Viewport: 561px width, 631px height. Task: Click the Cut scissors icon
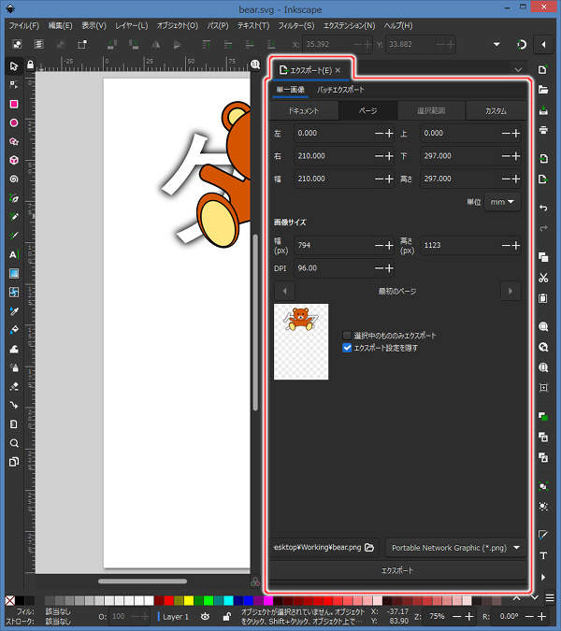coord(543,278)
